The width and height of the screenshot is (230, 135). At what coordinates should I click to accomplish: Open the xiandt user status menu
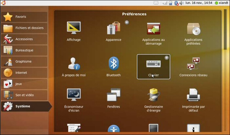click(x=221, y=3)
